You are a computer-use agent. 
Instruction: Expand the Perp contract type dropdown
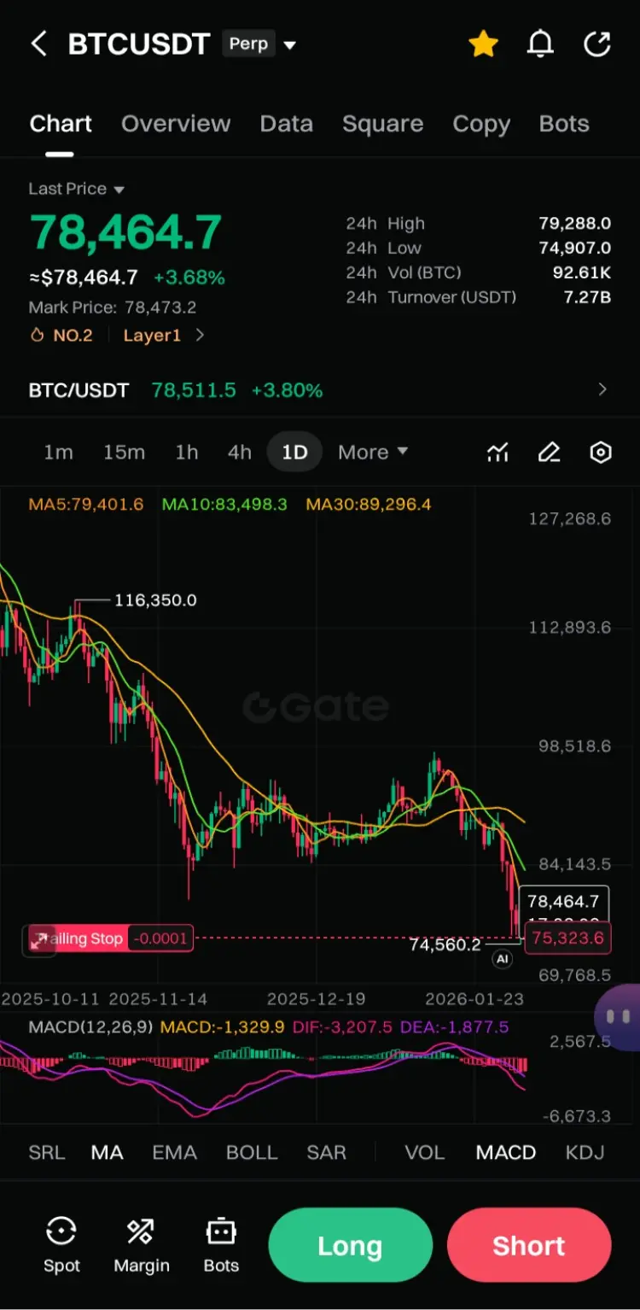click(x=259, y=44)
